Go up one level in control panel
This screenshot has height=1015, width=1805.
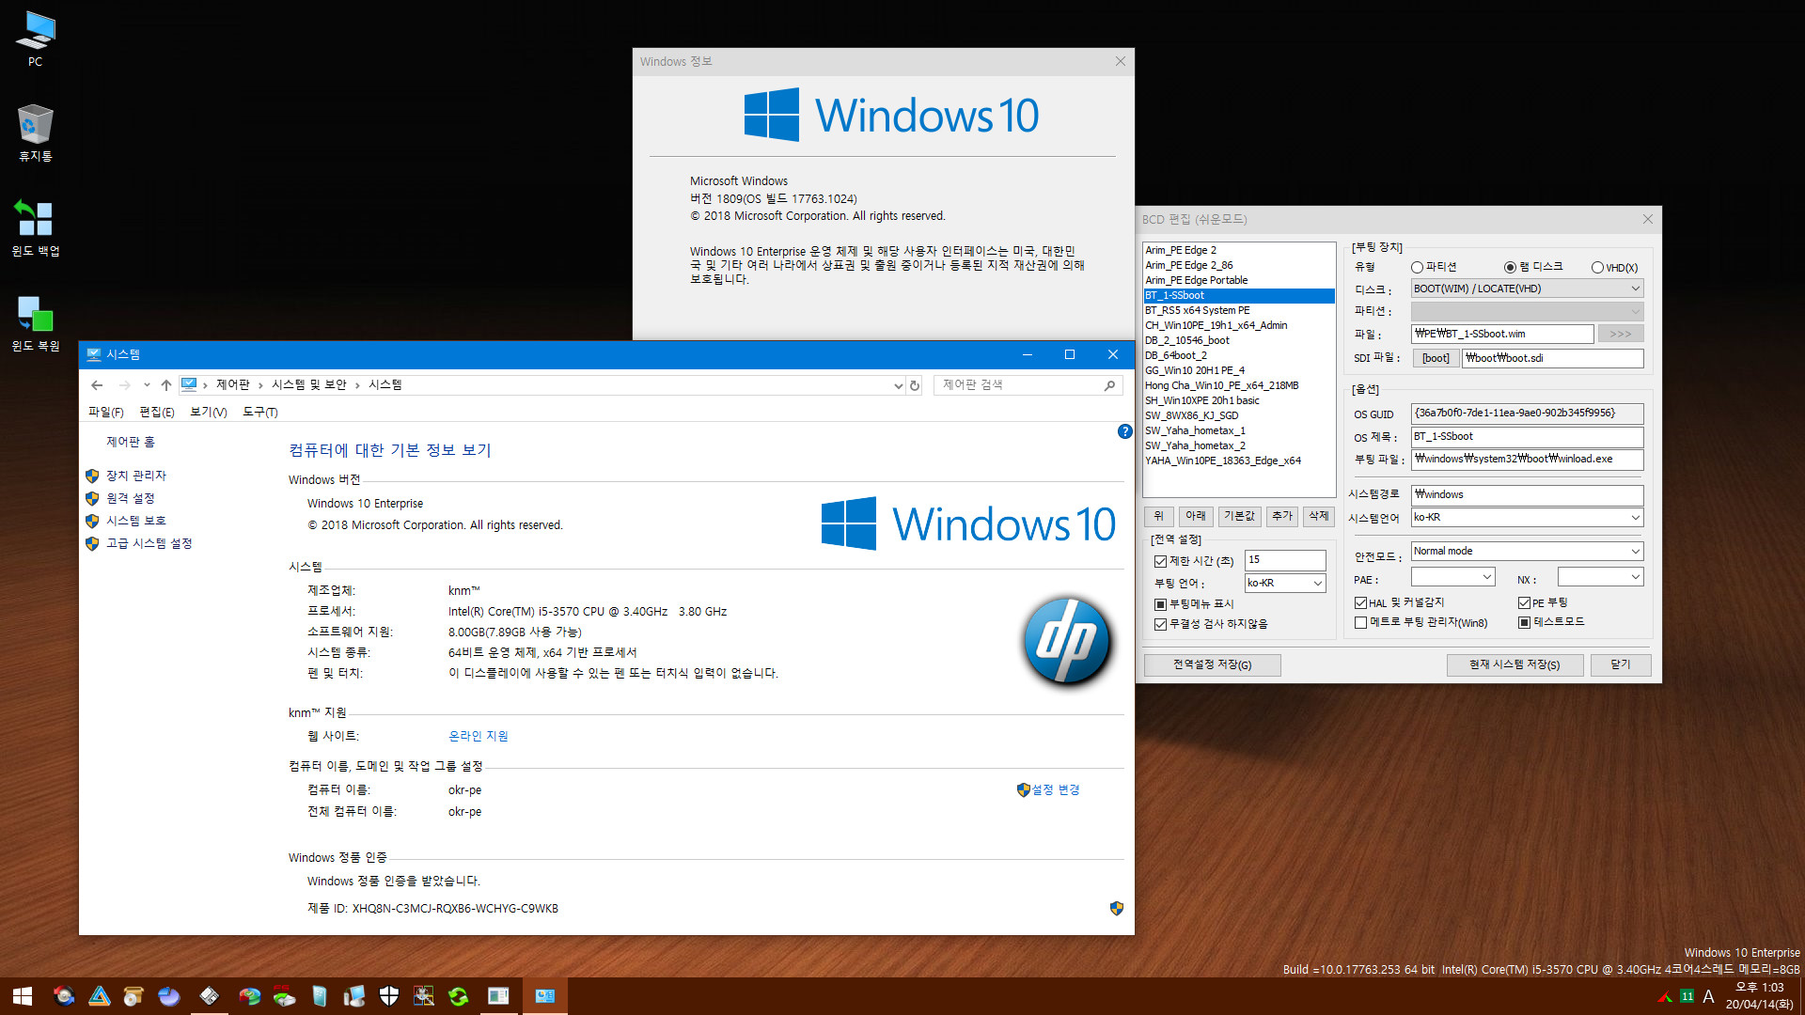[x=166, y=385]
